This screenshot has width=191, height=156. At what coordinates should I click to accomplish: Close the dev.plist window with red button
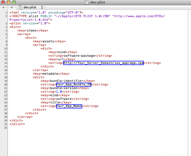click(3, 2)
